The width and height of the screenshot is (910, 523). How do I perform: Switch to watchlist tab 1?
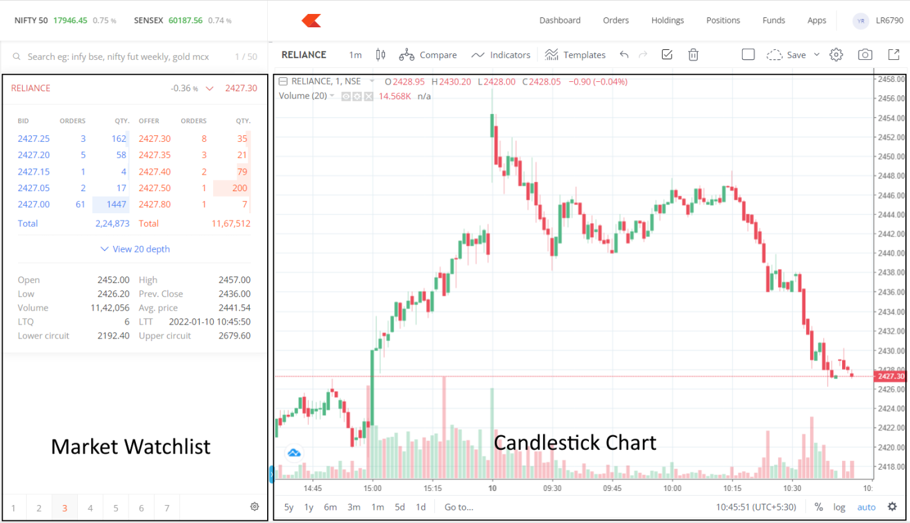click(x=13, y=508)
